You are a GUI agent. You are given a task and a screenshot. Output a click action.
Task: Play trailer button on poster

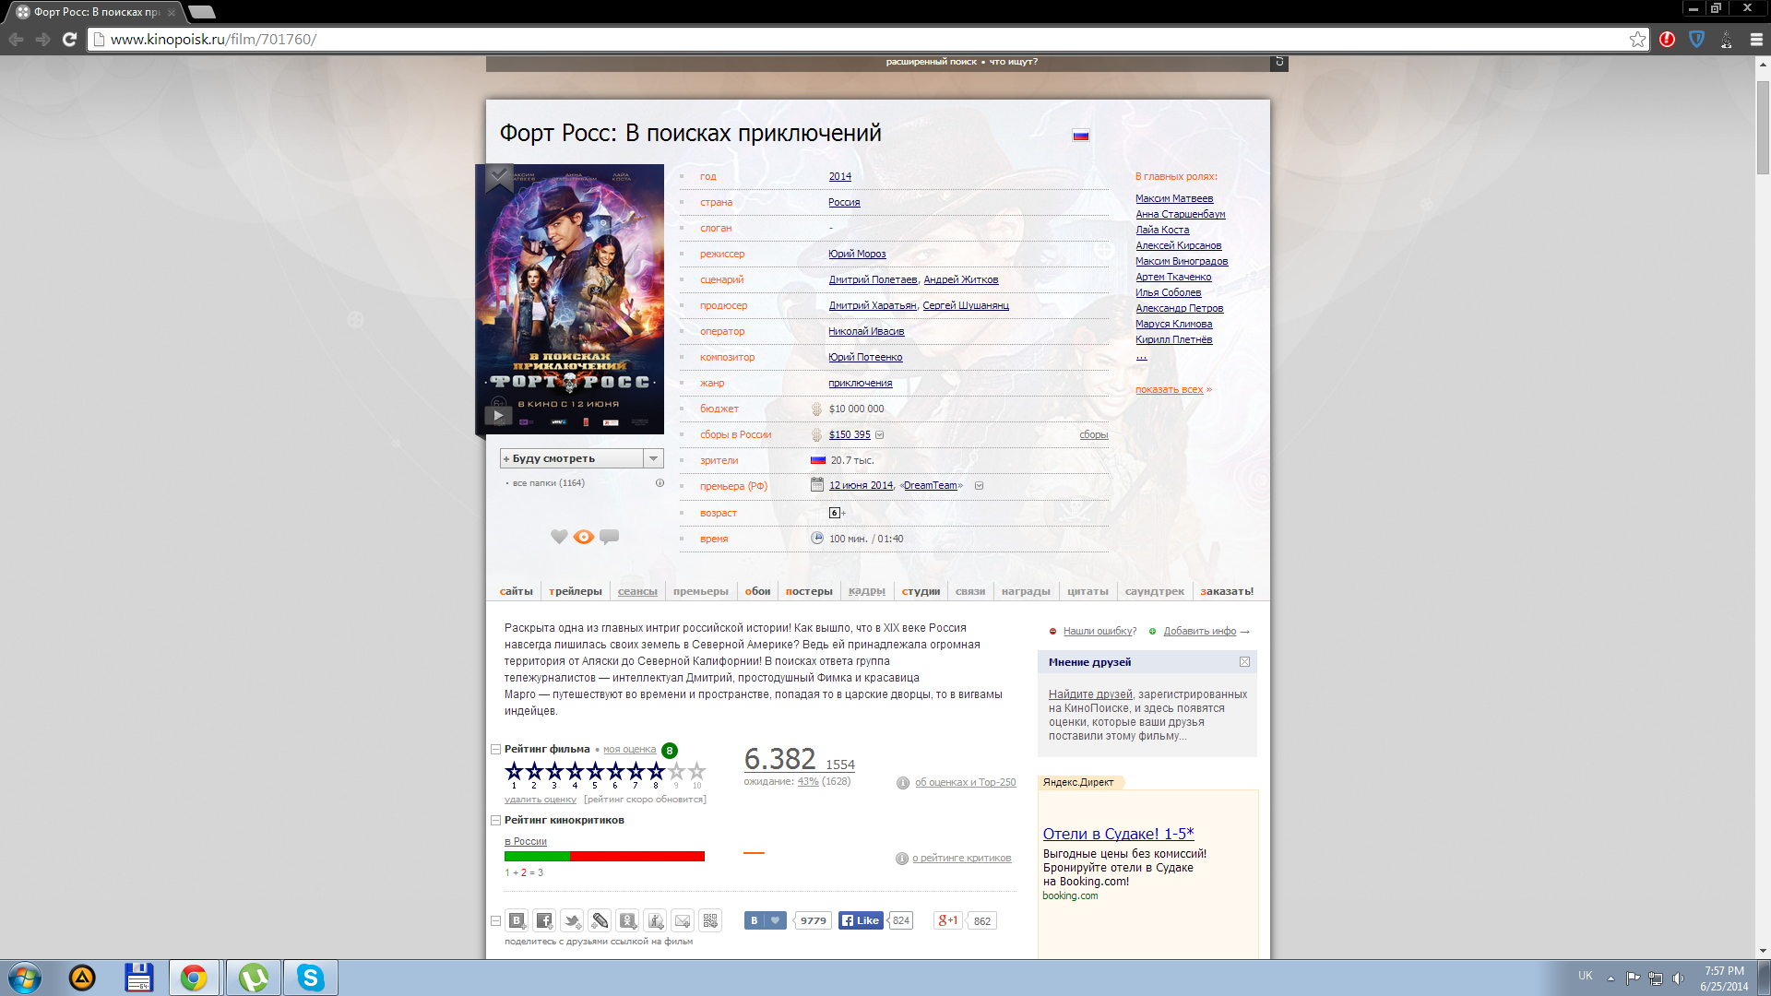pyautogui.click(x=498, y=415)
